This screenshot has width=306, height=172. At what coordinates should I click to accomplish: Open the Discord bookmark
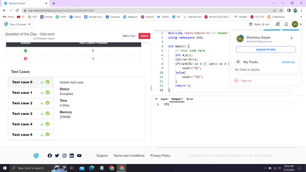(147, 17)
